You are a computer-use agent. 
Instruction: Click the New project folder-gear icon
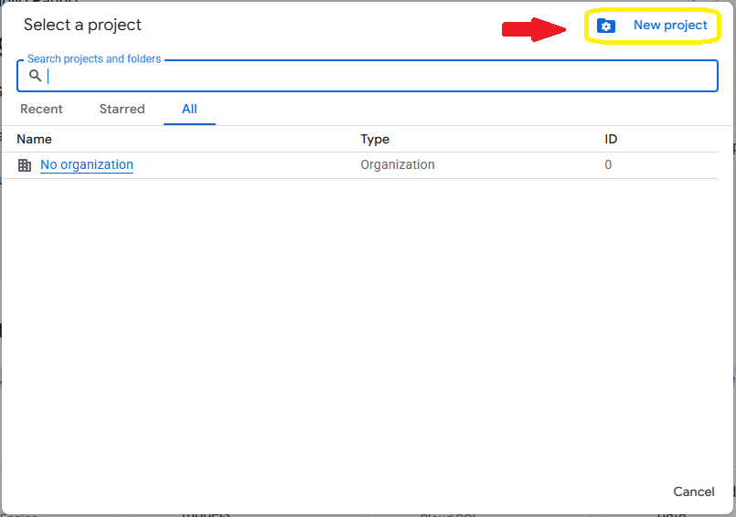click(605, 26)
